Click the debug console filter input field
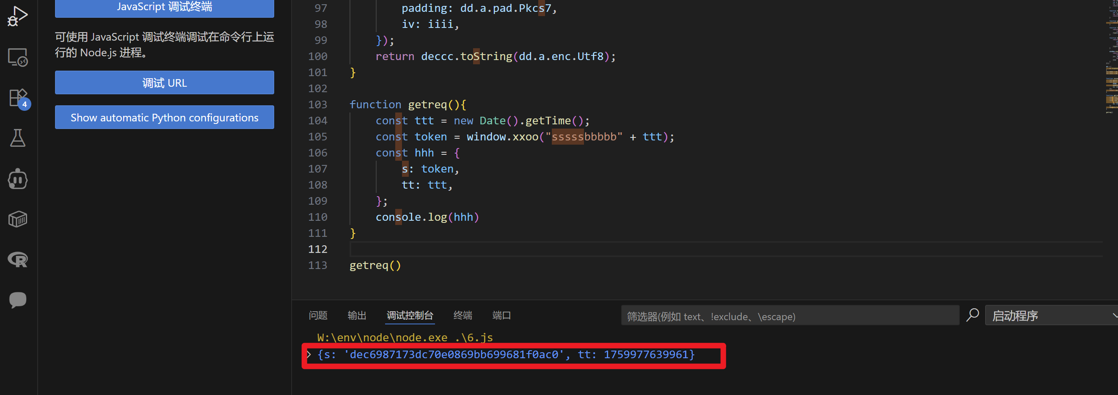Image resolution: width=1118 pixels, height=395 pixels. pyautogui.click(x=790, y=315)
